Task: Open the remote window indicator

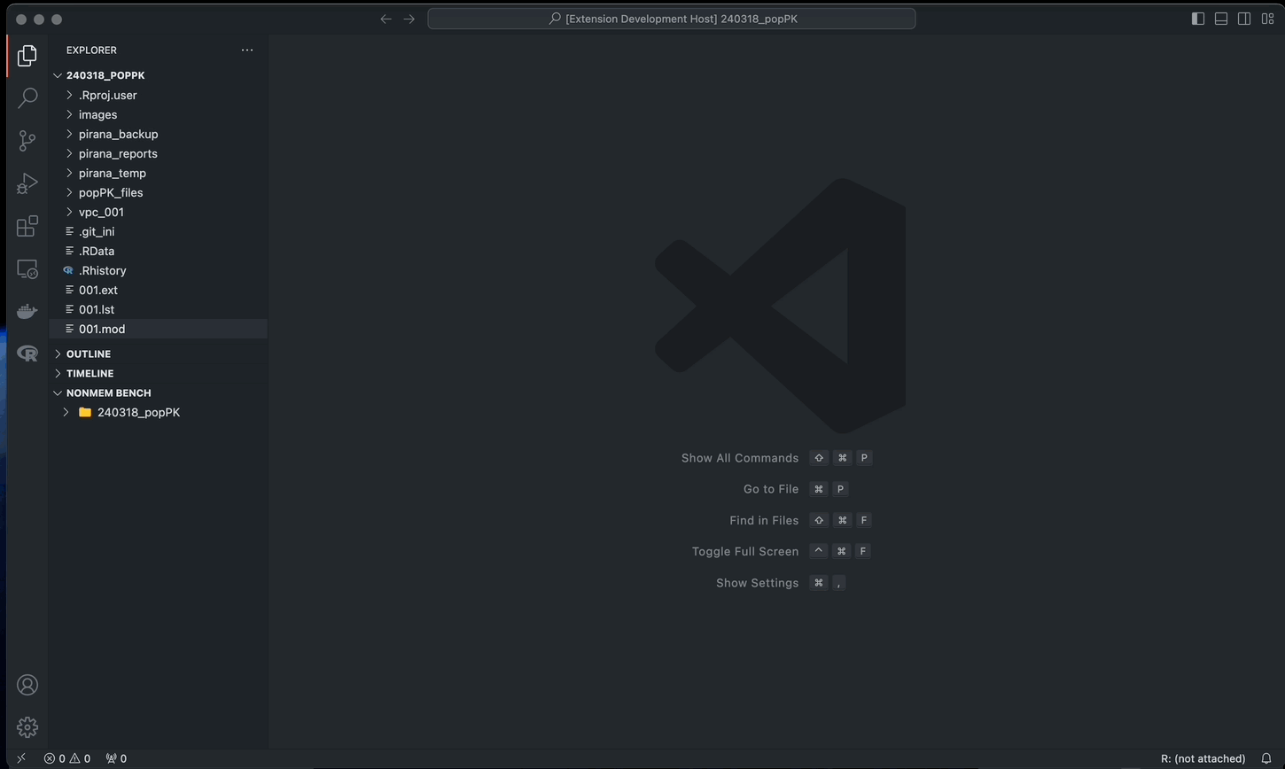Action: click(21, 758)
